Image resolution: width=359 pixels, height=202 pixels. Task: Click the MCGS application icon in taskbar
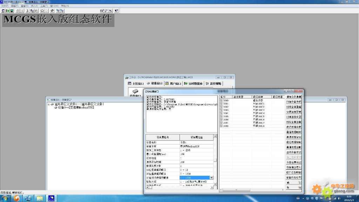click(x=51, y=198)
